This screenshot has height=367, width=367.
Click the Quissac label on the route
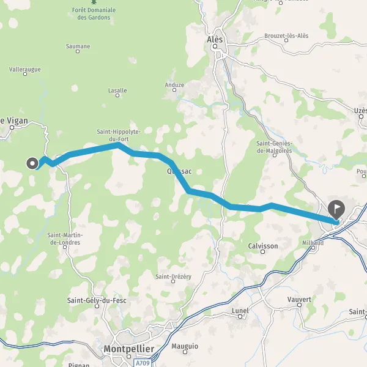tap(179, 171)
